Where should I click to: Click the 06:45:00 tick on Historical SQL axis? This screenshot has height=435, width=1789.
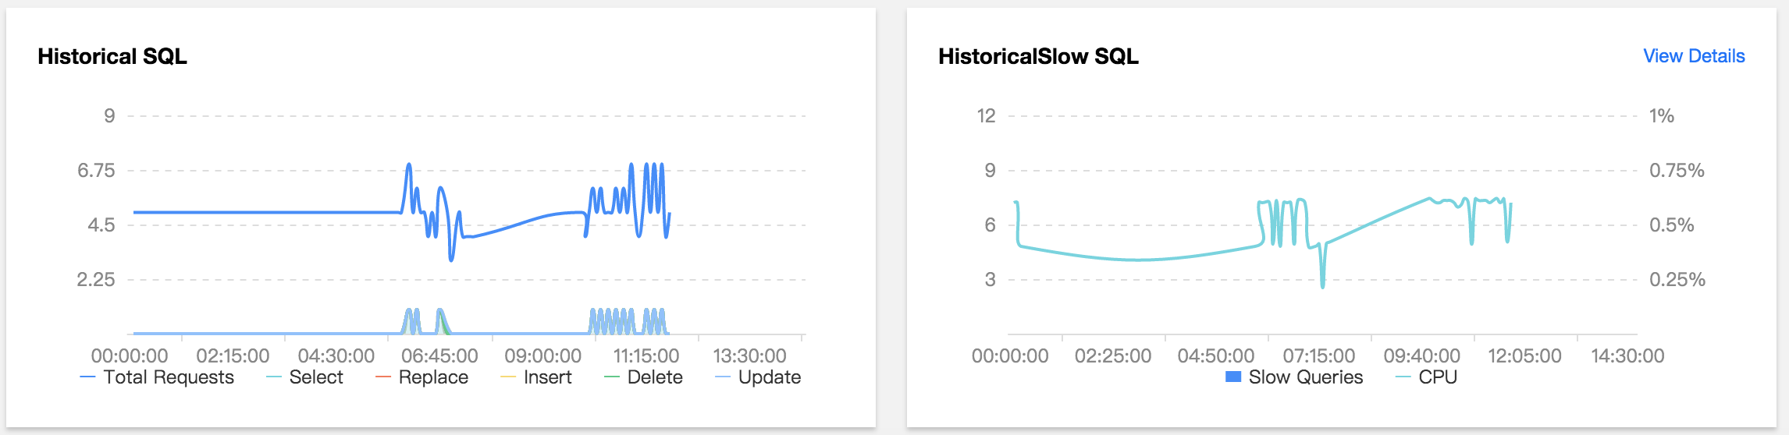point(439,356)
